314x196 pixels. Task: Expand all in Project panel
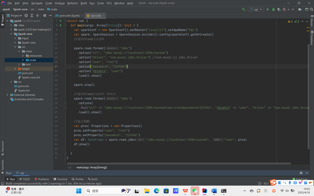pyautogui.click(x=32, y=15)
